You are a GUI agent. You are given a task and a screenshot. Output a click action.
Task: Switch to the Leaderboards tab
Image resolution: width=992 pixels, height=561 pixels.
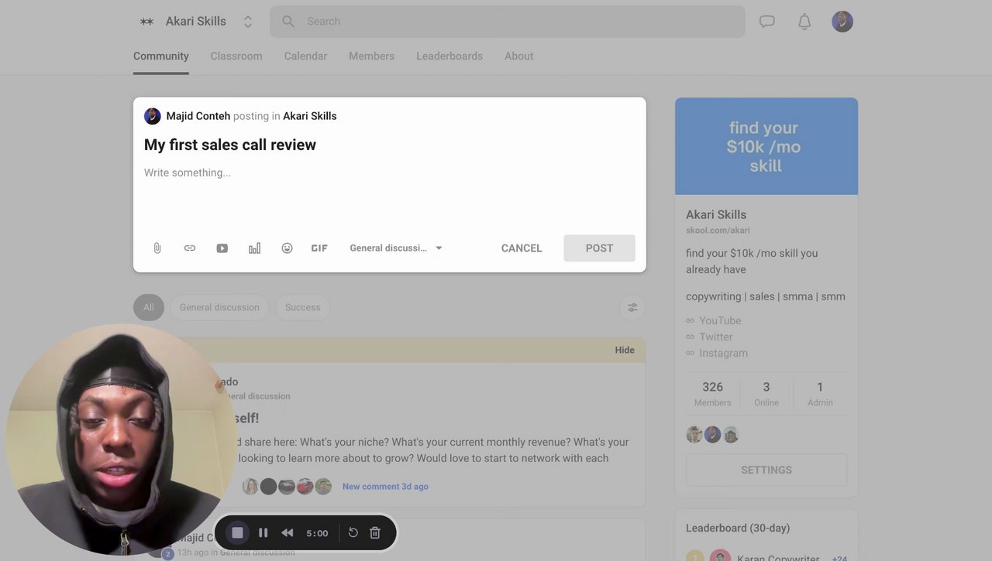point(449,56)
